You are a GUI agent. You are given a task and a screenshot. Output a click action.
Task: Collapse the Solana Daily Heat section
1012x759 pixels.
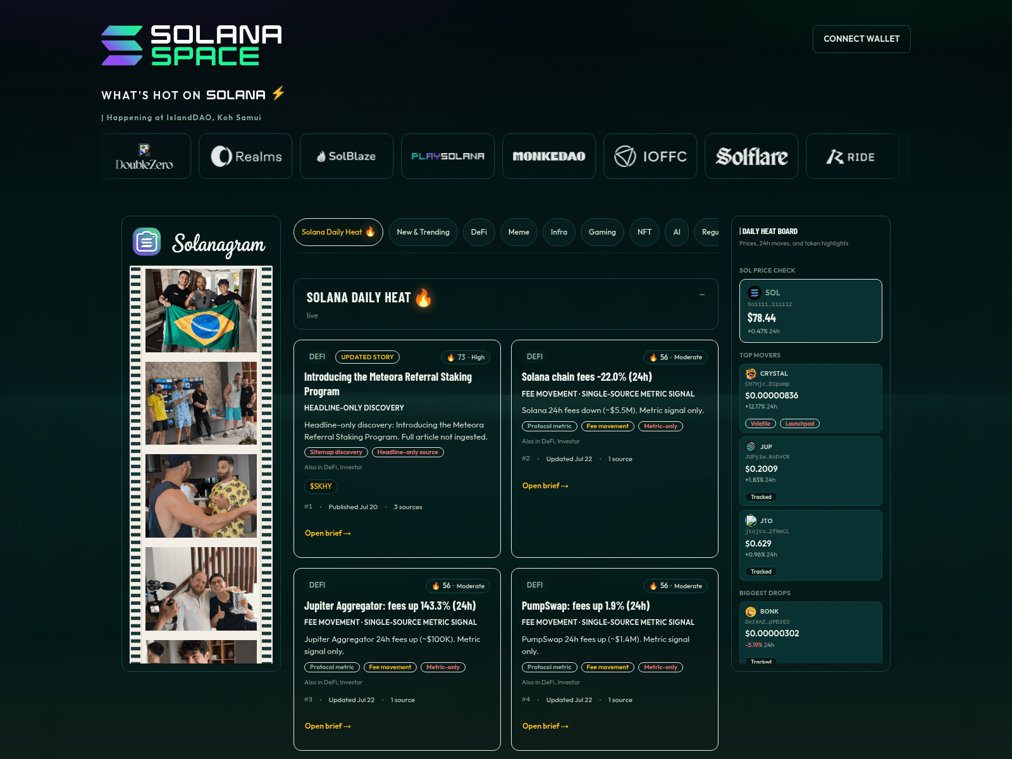click(x=702, y=295)
